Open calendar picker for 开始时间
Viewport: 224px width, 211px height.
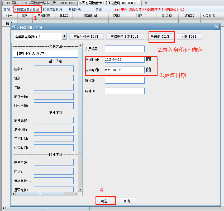(x=149, y=59)
